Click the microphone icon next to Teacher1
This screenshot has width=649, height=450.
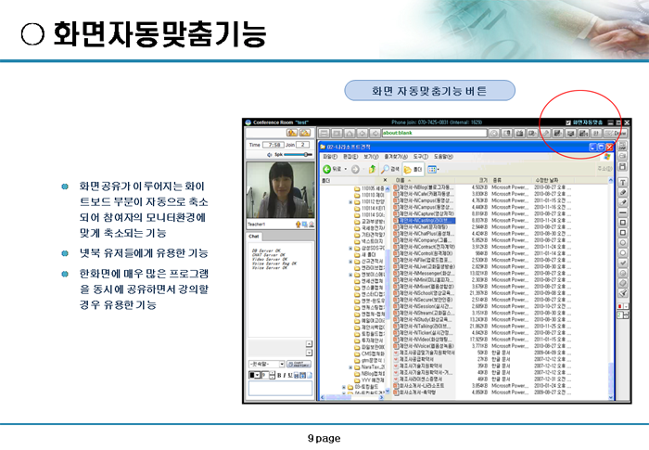pyautogui.click(x=298, y=225)
